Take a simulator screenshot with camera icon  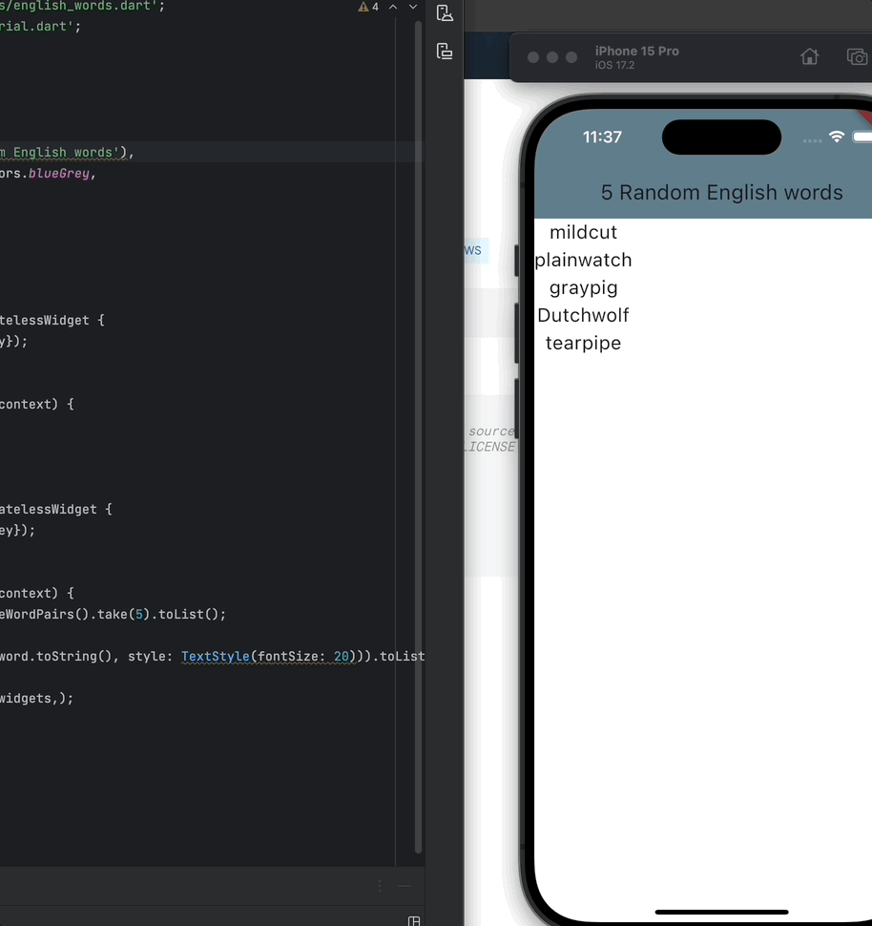point(858,56)
